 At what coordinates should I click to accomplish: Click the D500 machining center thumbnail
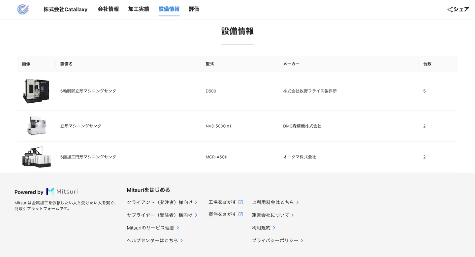tap(36, 91)
